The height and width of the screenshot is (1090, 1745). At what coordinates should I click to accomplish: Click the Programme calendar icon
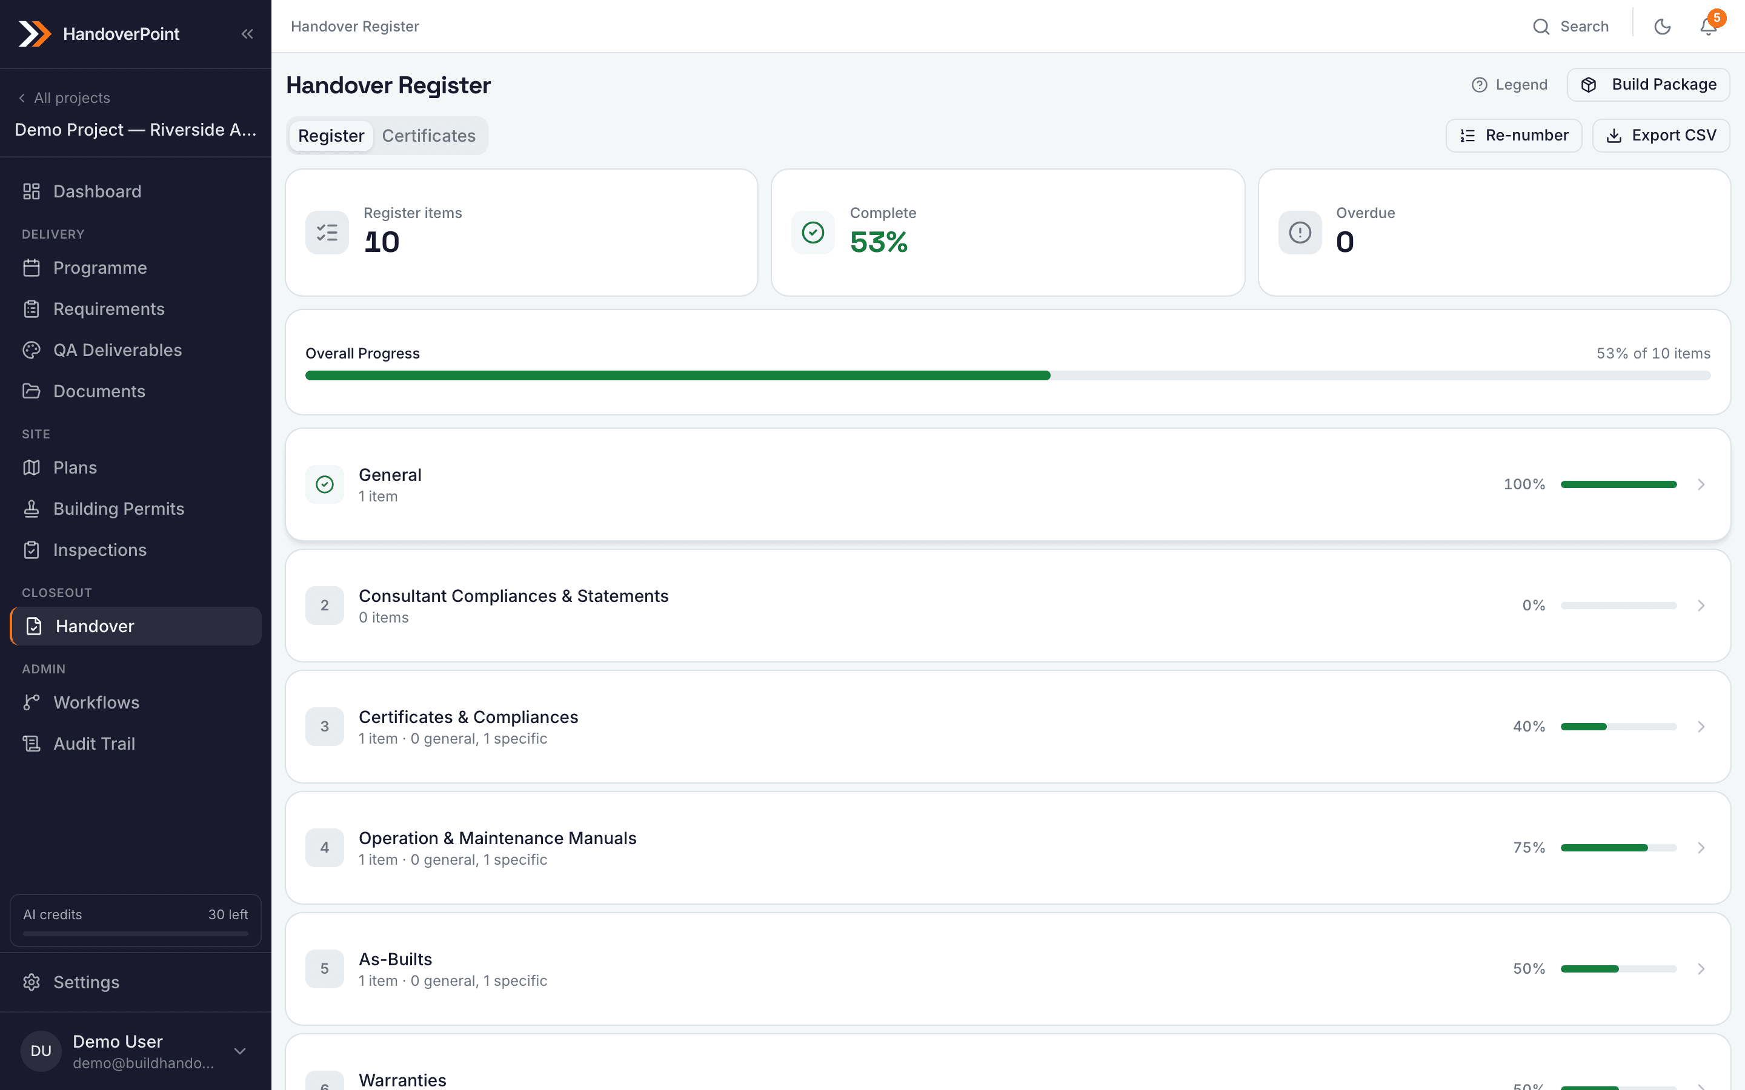(x=31, y=268)
